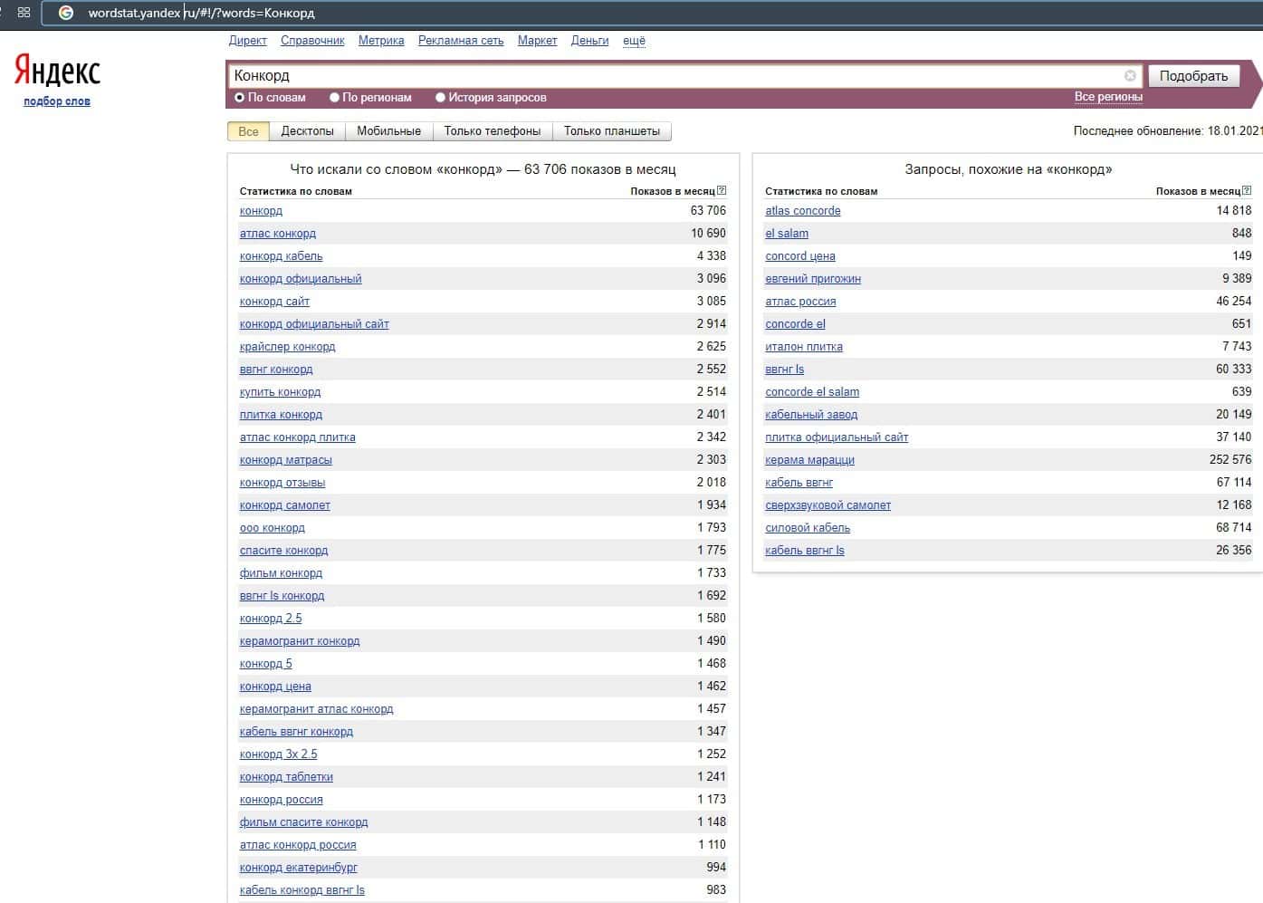Click into the Конкорд search input field

[670, 76]
